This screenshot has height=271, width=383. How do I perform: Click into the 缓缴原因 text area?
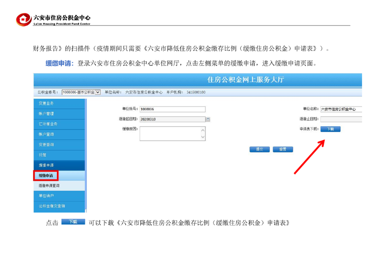tap(172, 134)
